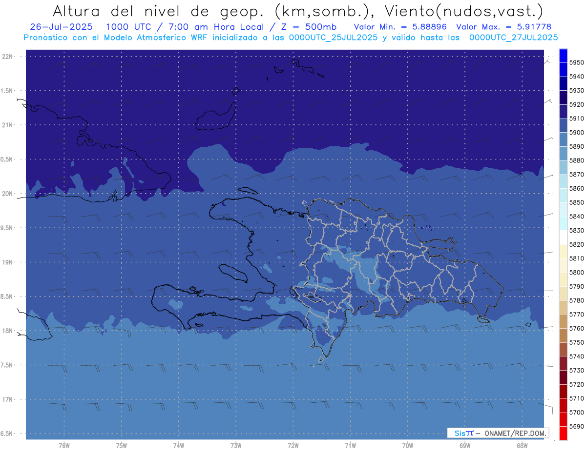The height and width of the screenshot is (452, 586).
Task: Click the 68W longitude axis label
Action: pyautogui.click(x=522, y=446)
